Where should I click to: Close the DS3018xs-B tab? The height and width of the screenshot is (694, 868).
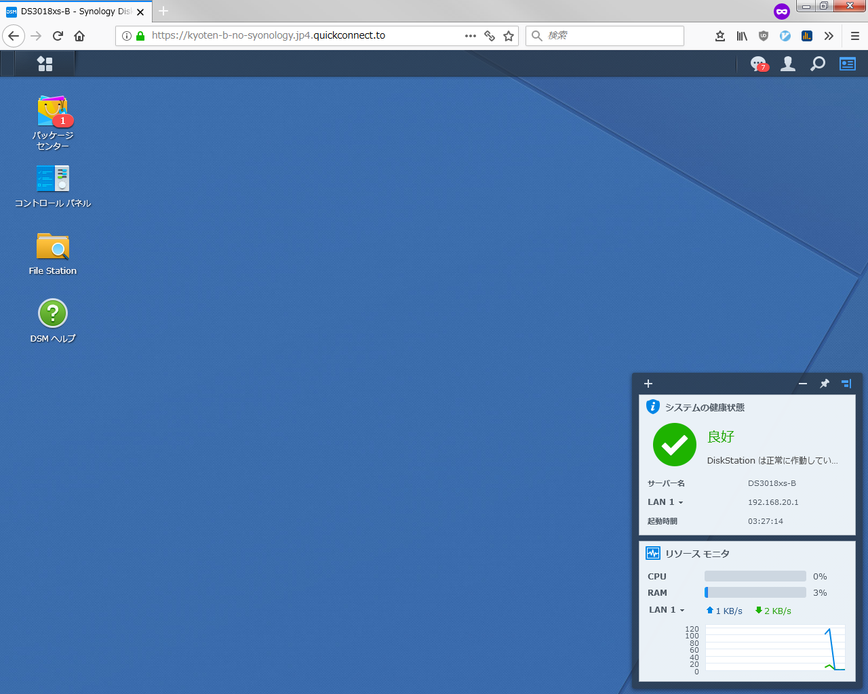[x=140, y=12]
